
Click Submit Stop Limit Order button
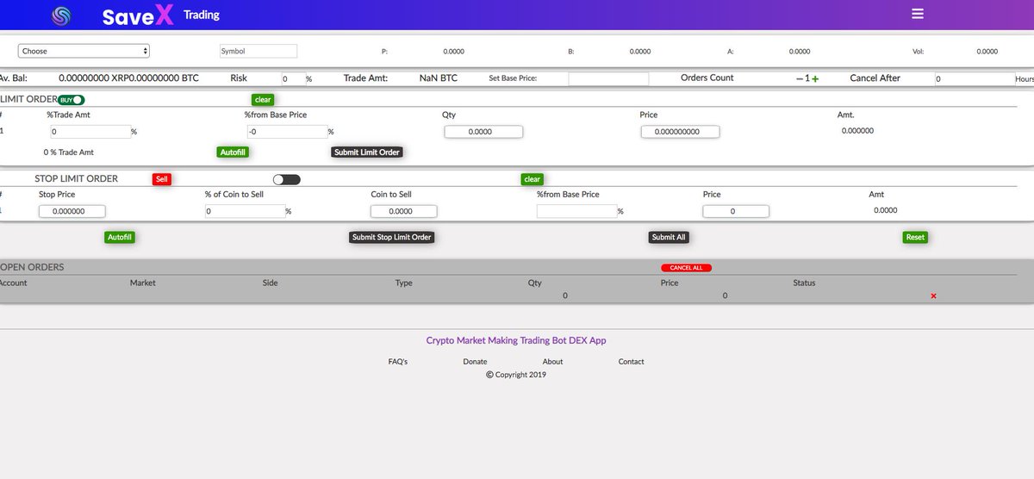pyautogui.click(x=391, y=237)
